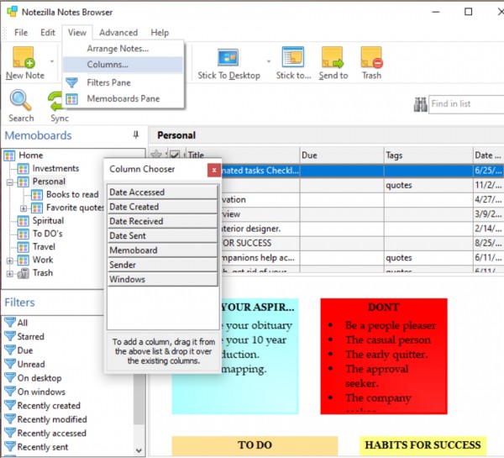Click the Stick To Desktop icon
The height and width of the screenshot is (458, 504).
click(x=228, y=58)
